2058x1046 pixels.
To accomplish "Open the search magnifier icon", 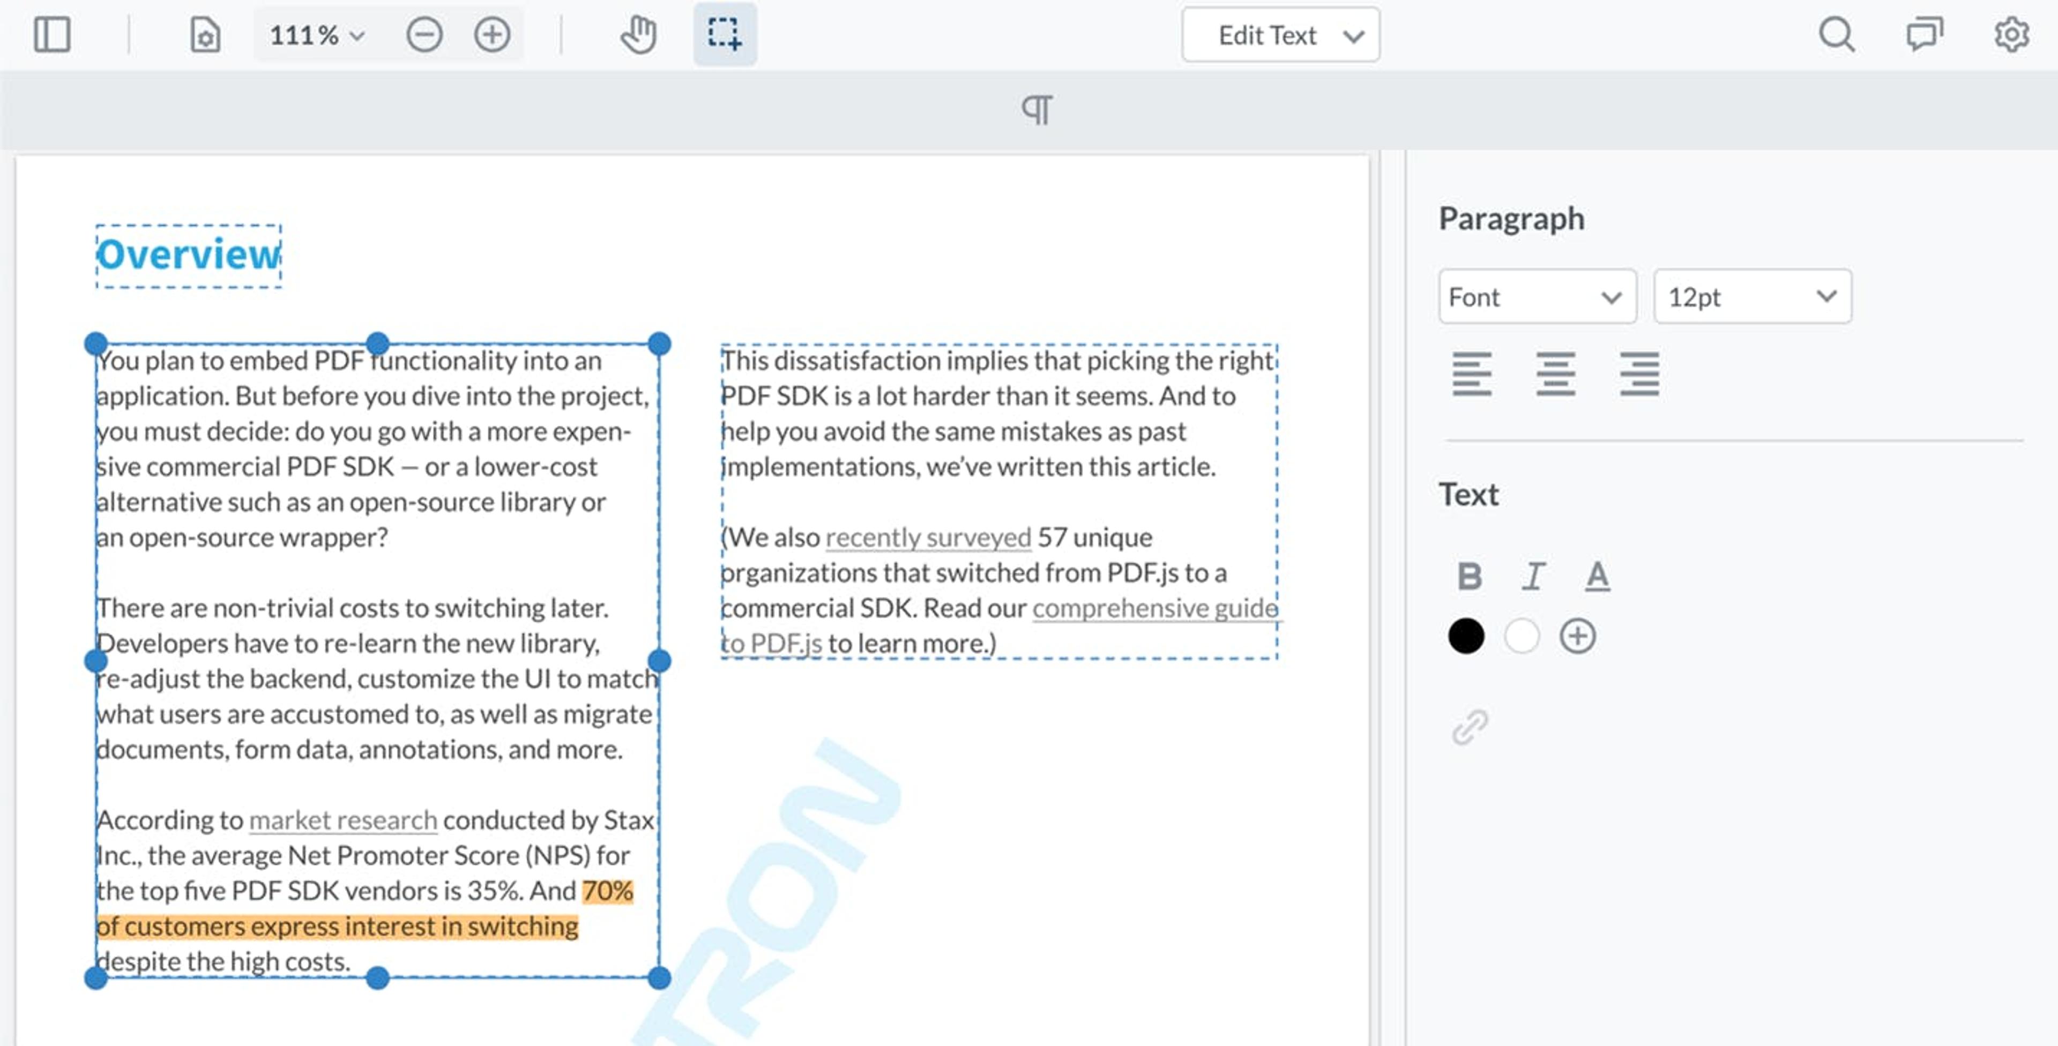I will point(1836,35).
